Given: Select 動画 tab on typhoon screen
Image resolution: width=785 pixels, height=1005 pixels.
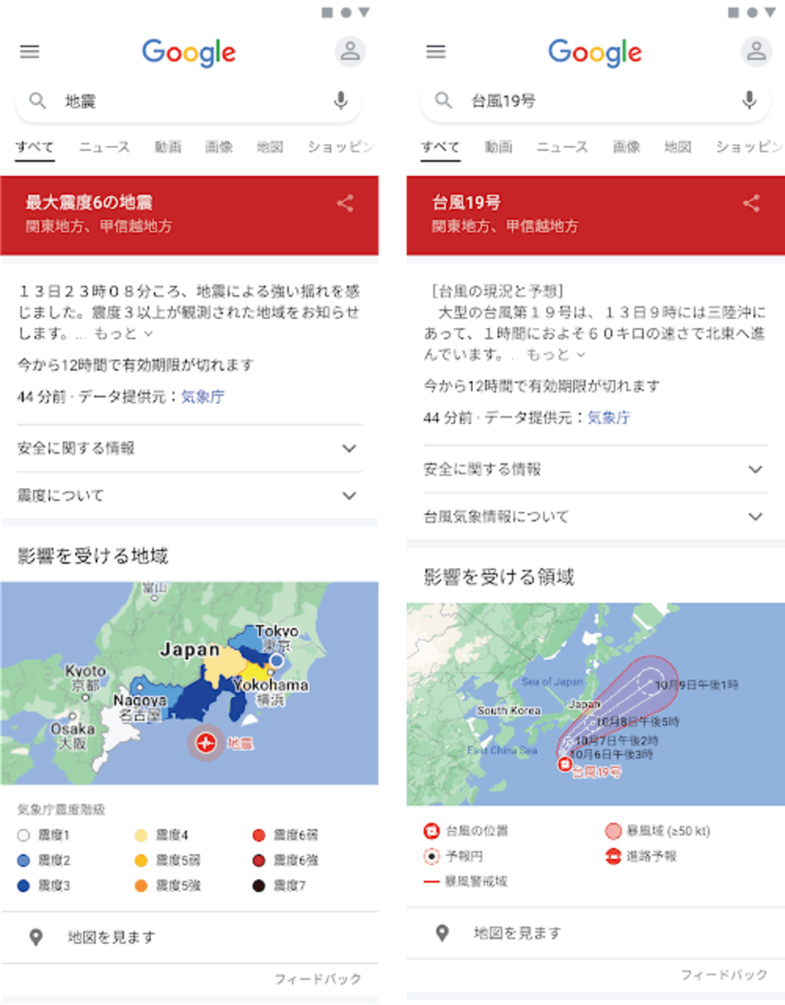Looking at the screenshot, I should (498, 147).
